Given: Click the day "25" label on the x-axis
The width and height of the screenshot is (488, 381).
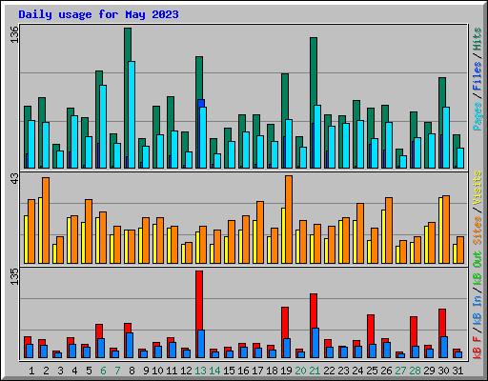Looking at the screenshot, I should [x=372, y=371].
